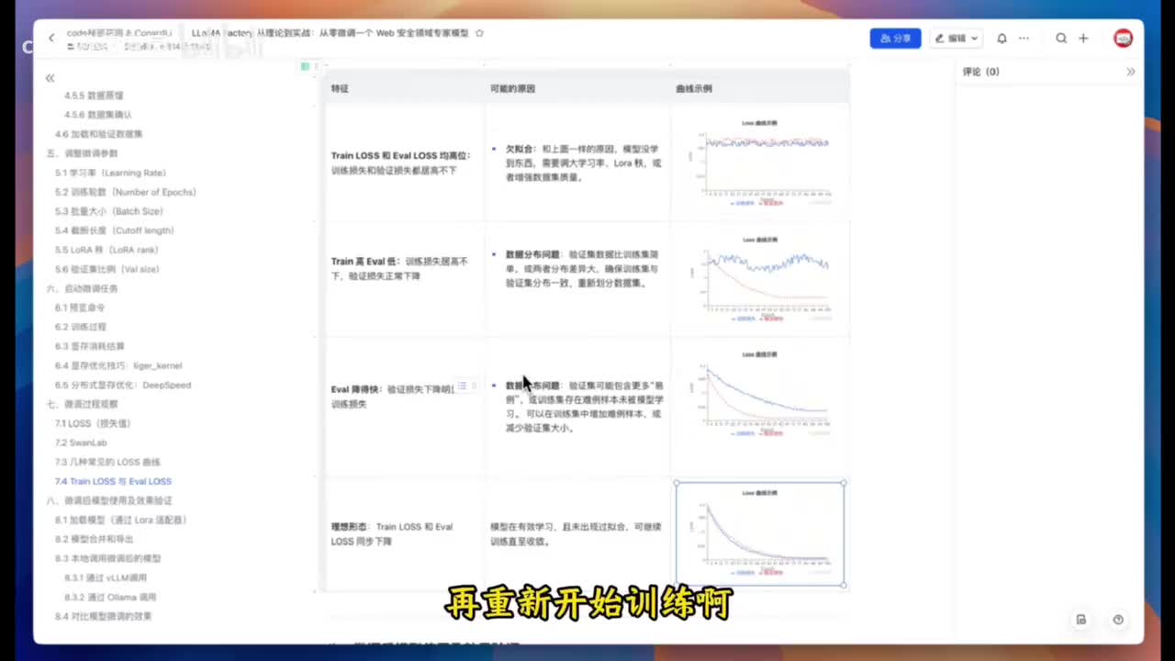Open 6.2 训练过程 in outline
1175x661 pixels.
click(x=80, y=327)
